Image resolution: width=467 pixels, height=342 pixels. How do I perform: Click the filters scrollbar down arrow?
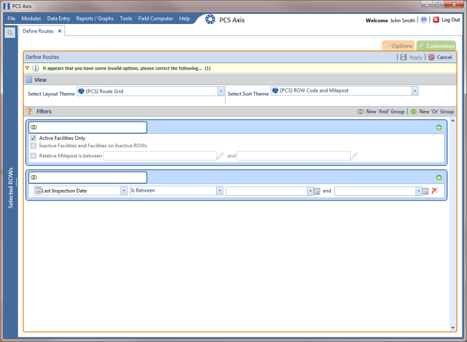tap(453, 328)
